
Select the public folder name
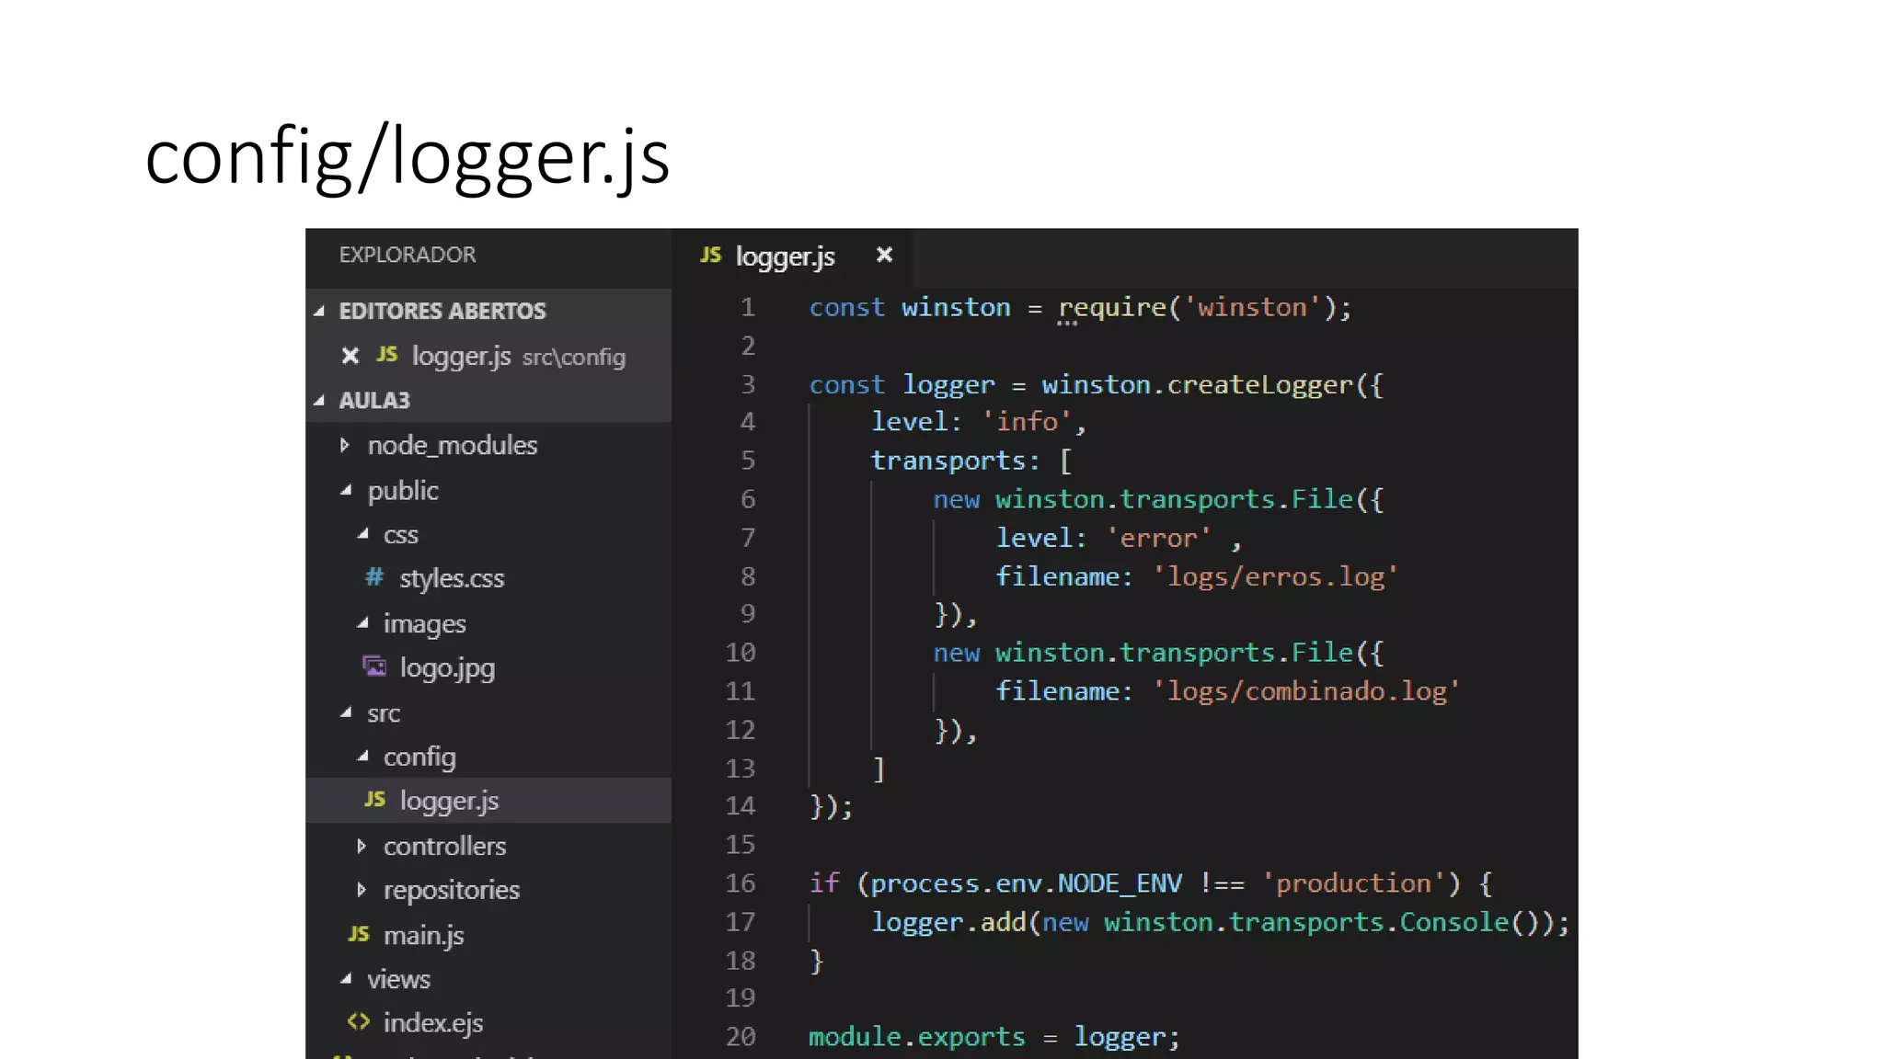403,491
